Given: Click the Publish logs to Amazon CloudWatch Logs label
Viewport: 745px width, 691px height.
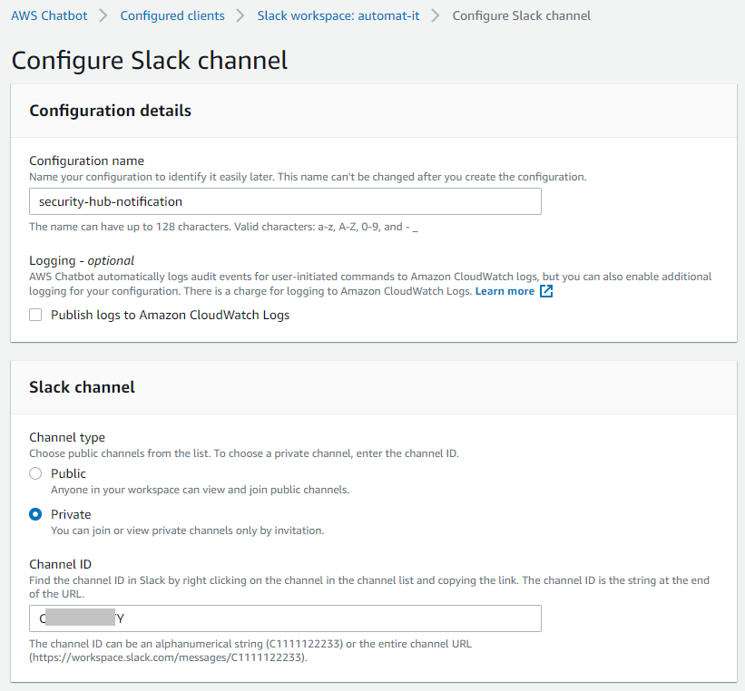Looking at the screenshot, I should 170,315.
